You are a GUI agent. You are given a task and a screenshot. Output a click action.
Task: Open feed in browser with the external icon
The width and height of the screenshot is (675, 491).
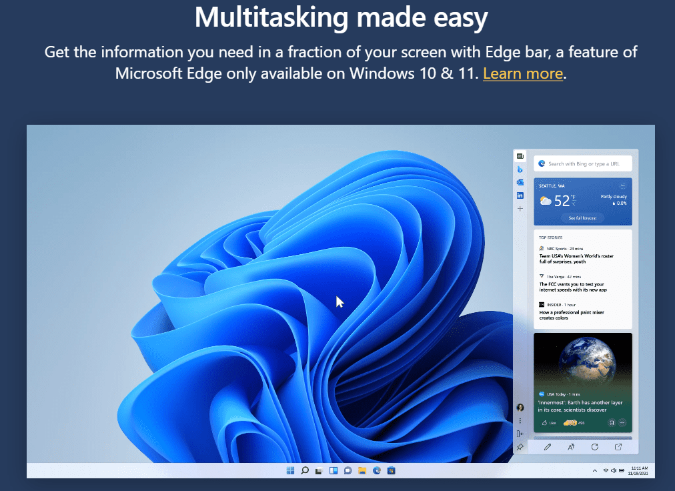coord(618,447)
